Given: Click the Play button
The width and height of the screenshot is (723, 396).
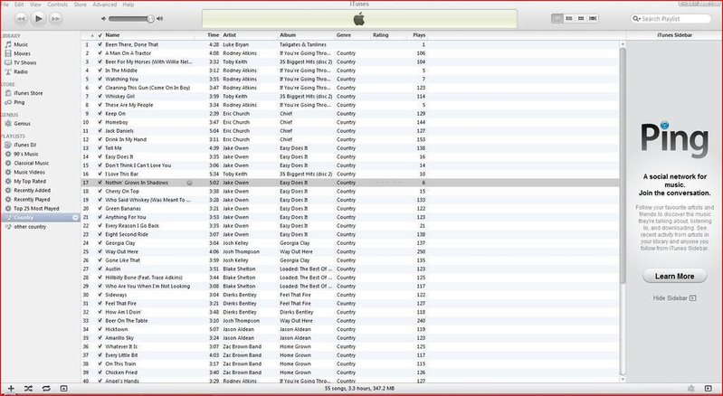Looking at the screenshot, I should [x=39, y=18].
